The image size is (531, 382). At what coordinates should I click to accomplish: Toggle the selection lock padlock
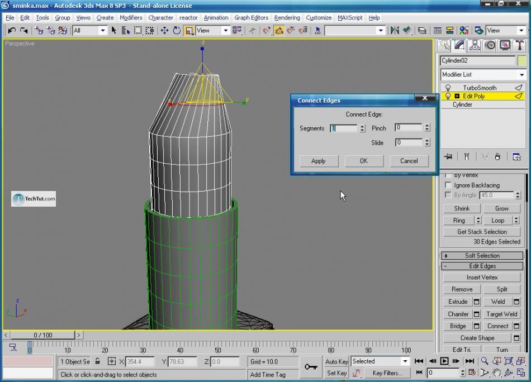(x=97, y=361)
